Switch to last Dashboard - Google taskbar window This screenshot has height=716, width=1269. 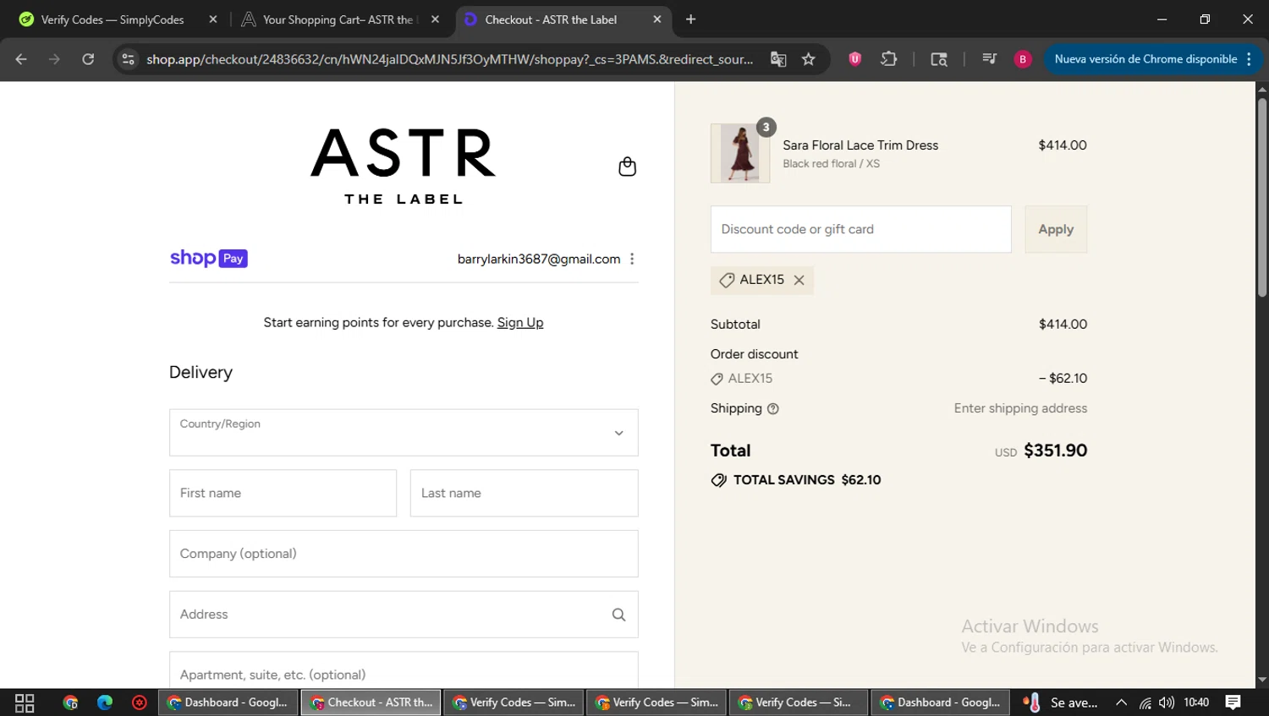point(941,702)
